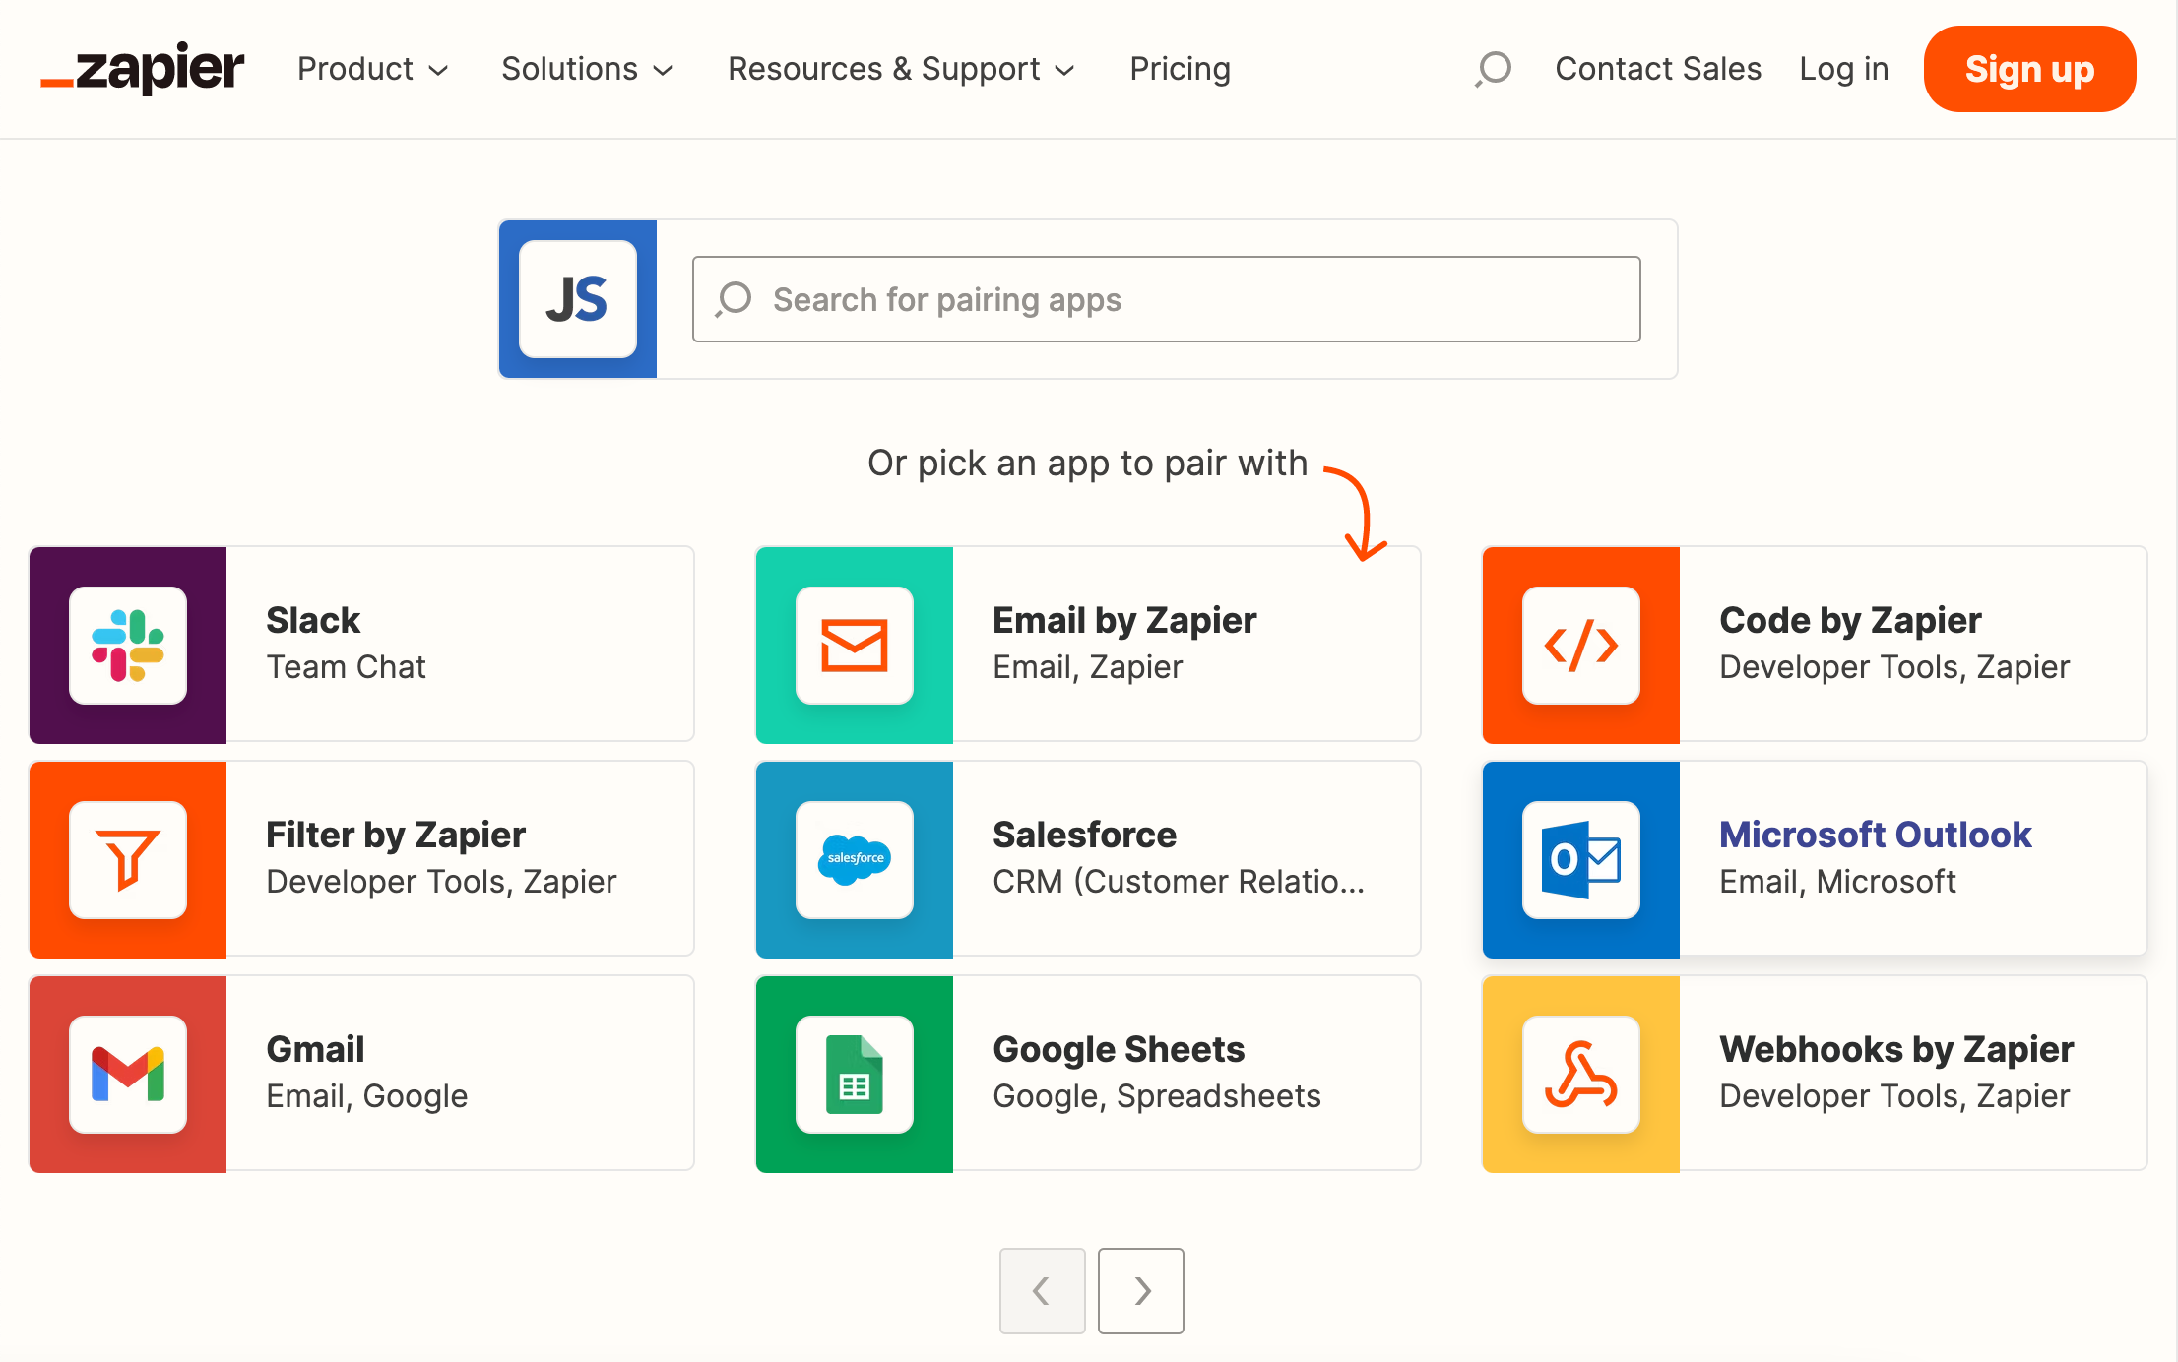
Task: Click 'Email, Microsoft' category text
Action: 1837,882
